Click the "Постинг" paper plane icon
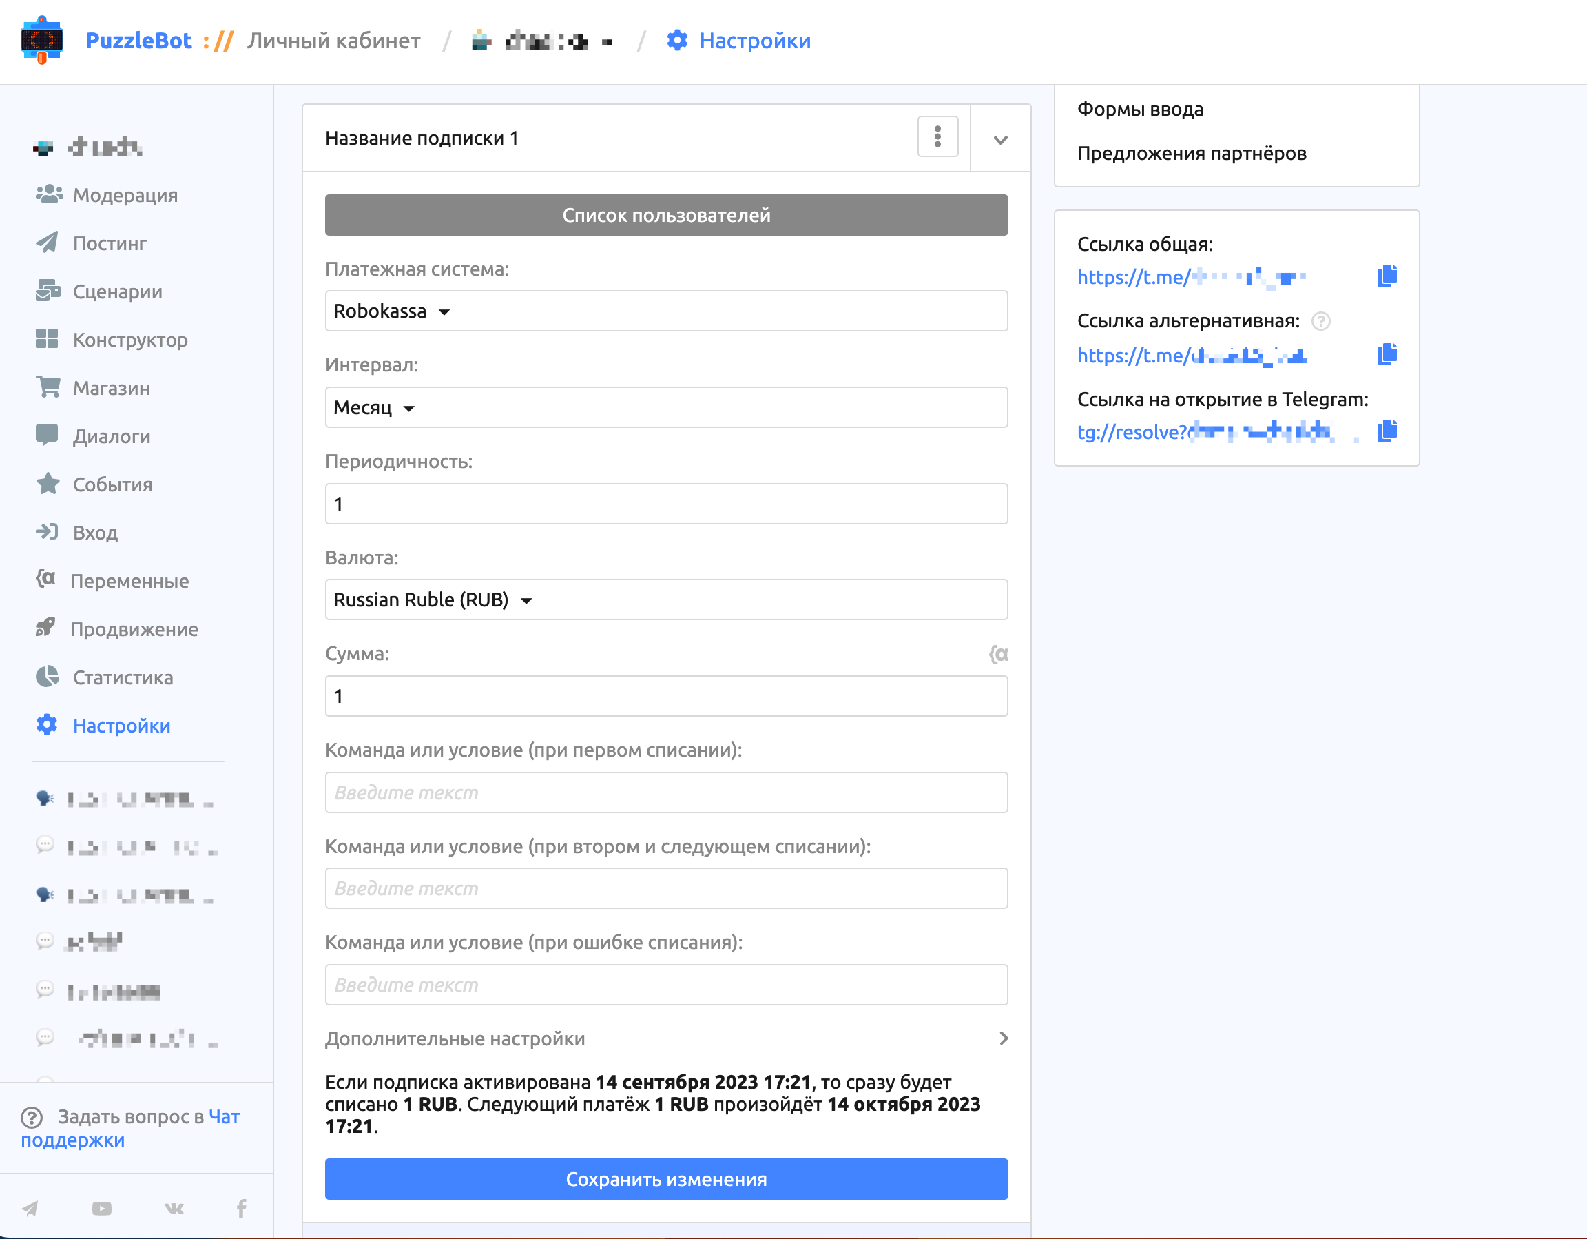The height and width of the screenshot is (1239, 1587). (48, 242)
